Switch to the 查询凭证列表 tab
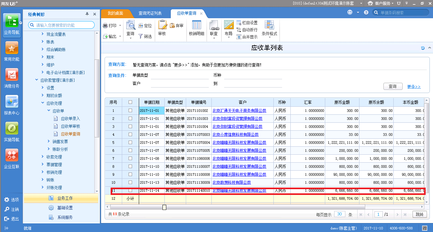This screenshot has width=433, height=232. pyautogui.click(x=150, y=13)
